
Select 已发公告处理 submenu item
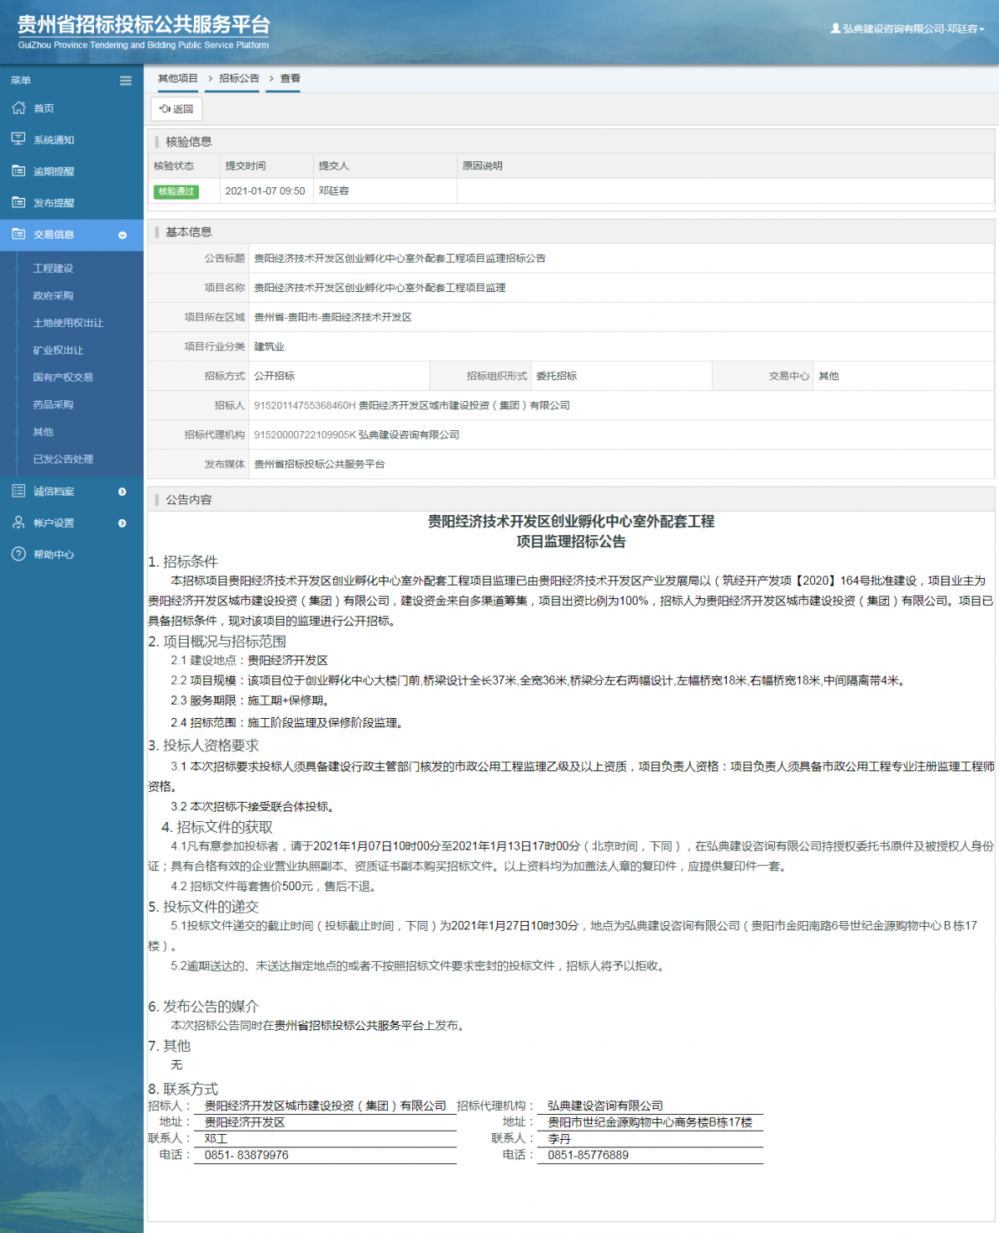click(63, 459)
